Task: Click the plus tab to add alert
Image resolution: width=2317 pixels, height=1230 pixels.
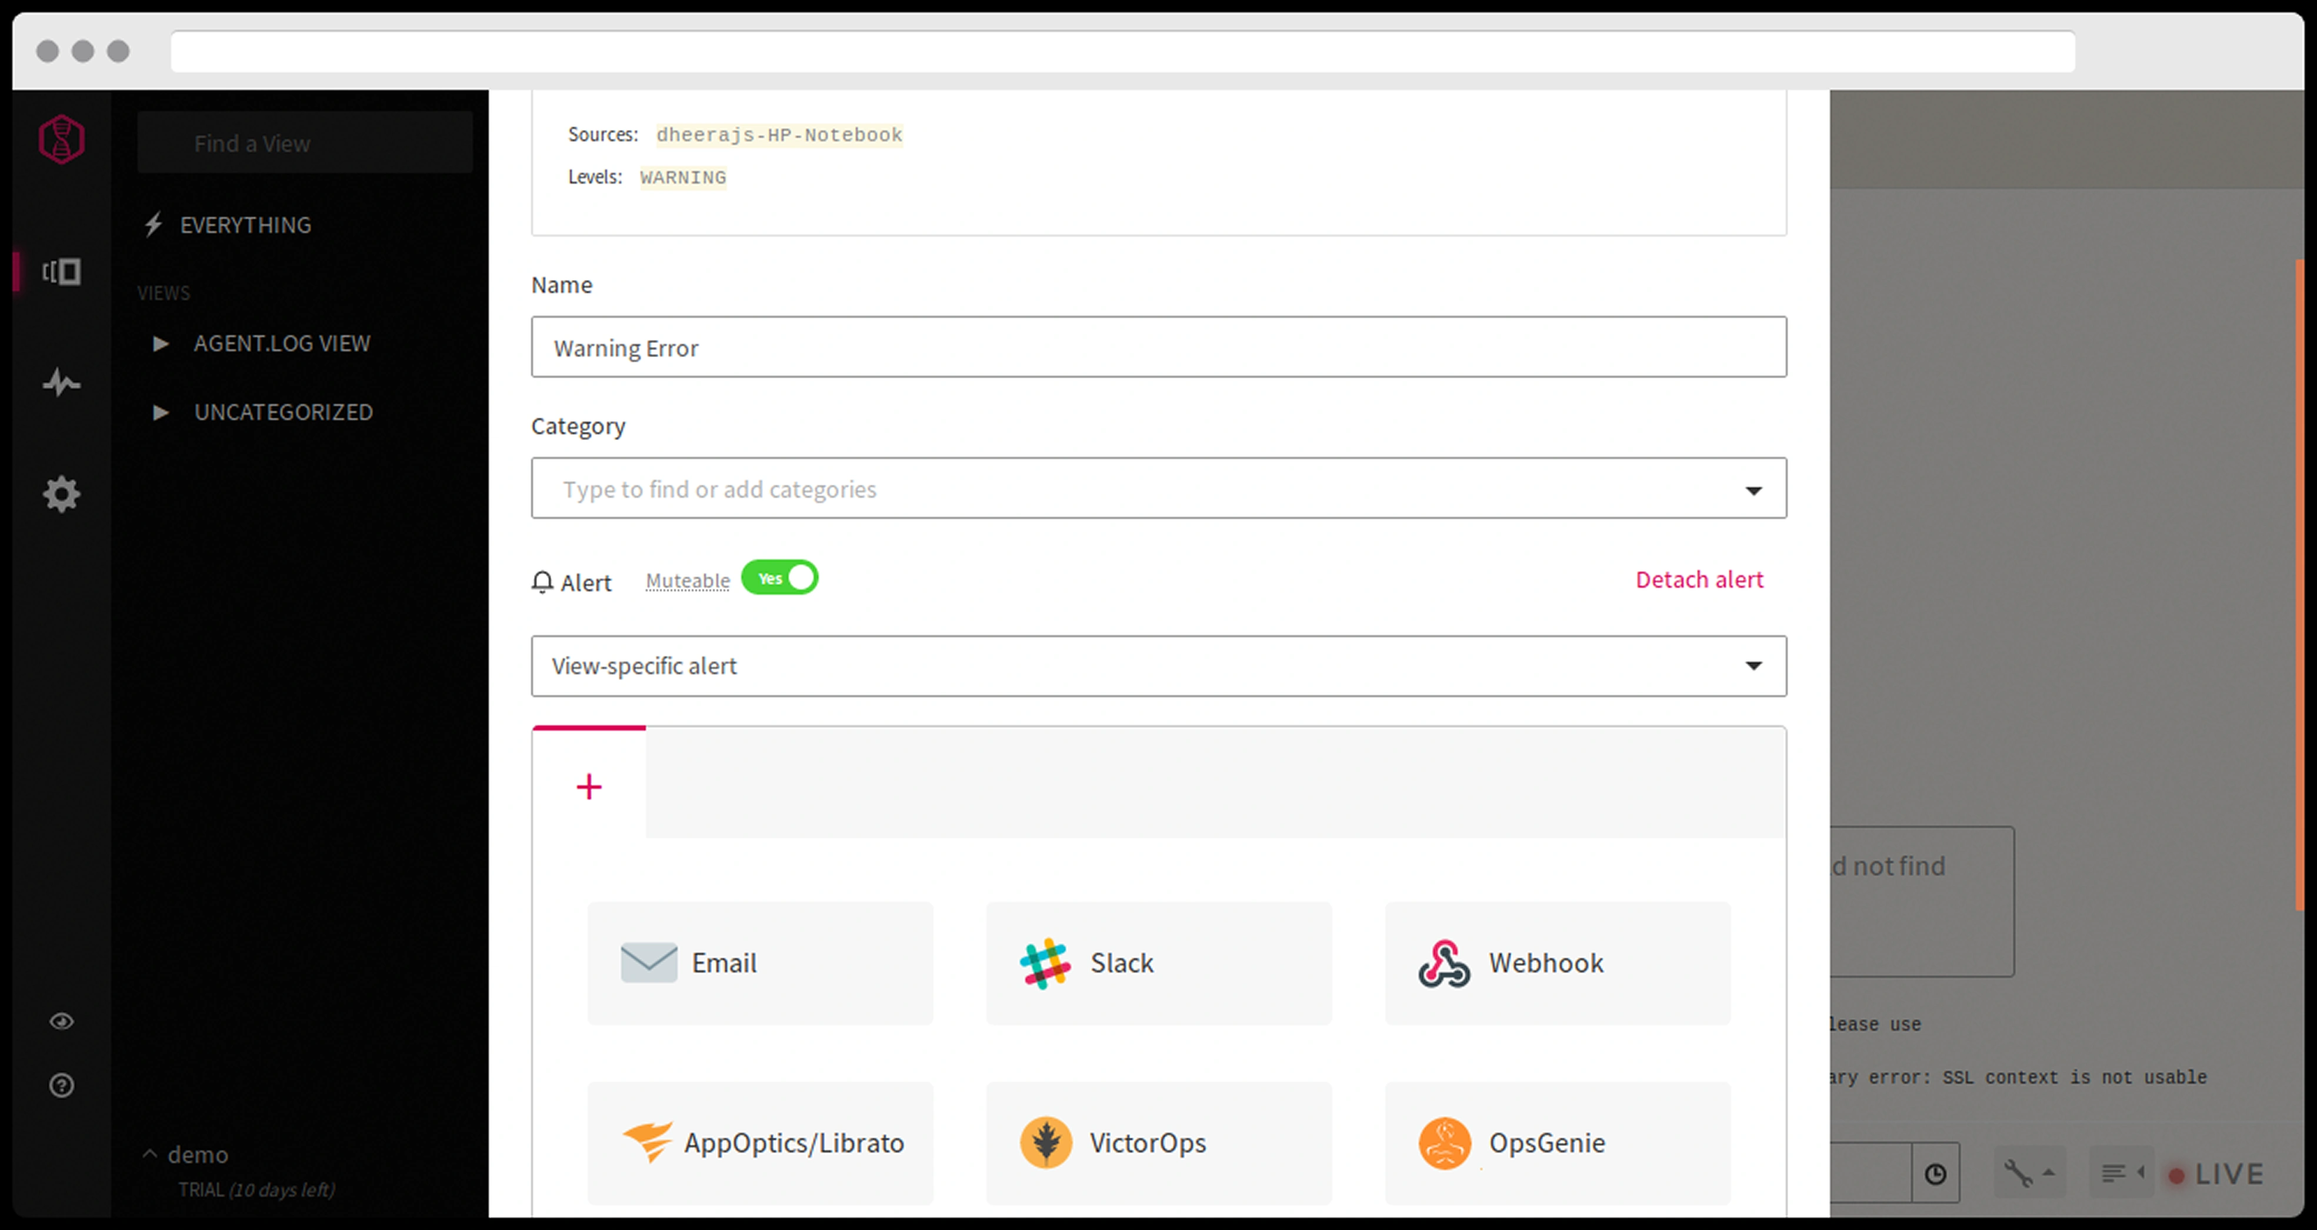Action: 589,787
